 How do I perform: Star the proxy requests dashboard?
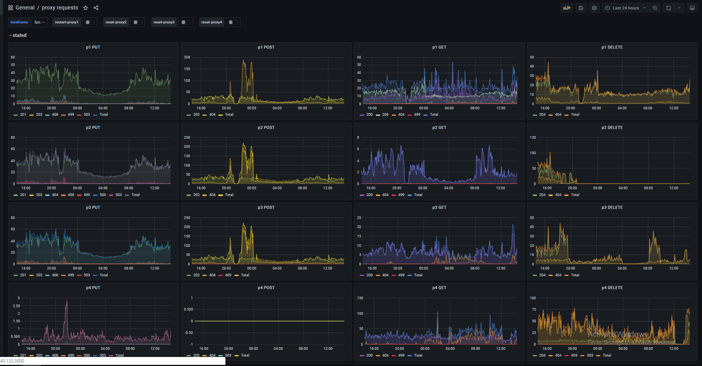pyautogui.click(x=86, y=8)
